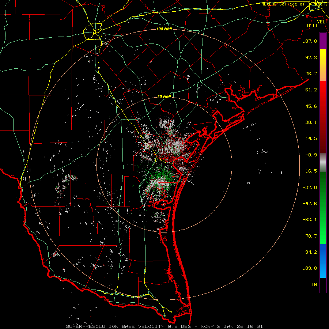
Task: Select the -32.0 legend value
Action: pos(310,188)
